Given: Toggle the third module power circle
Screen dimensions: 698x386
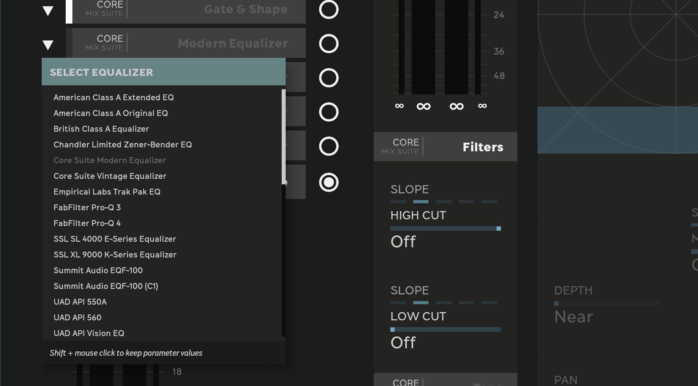Looking at the screenshot, I should point(329,78).
